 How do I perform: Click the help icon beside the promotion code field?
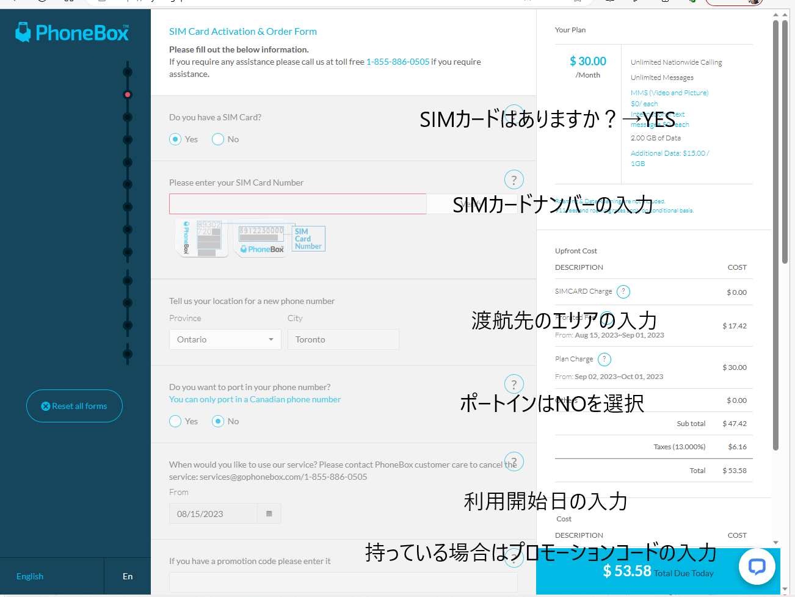pos(514,558)
